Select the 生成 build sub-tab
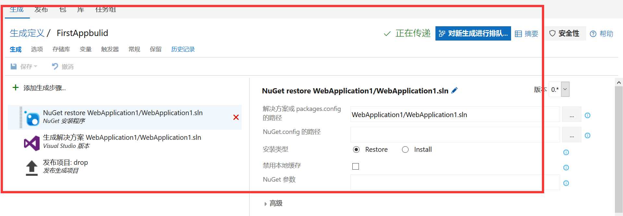The width and height of the screenshot is (623, 216). point(16,49)
